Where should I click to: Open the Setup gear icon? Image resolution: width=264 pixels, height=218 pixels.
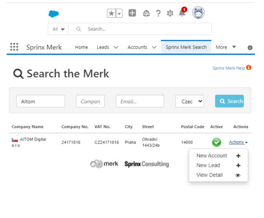coord(170,14)
